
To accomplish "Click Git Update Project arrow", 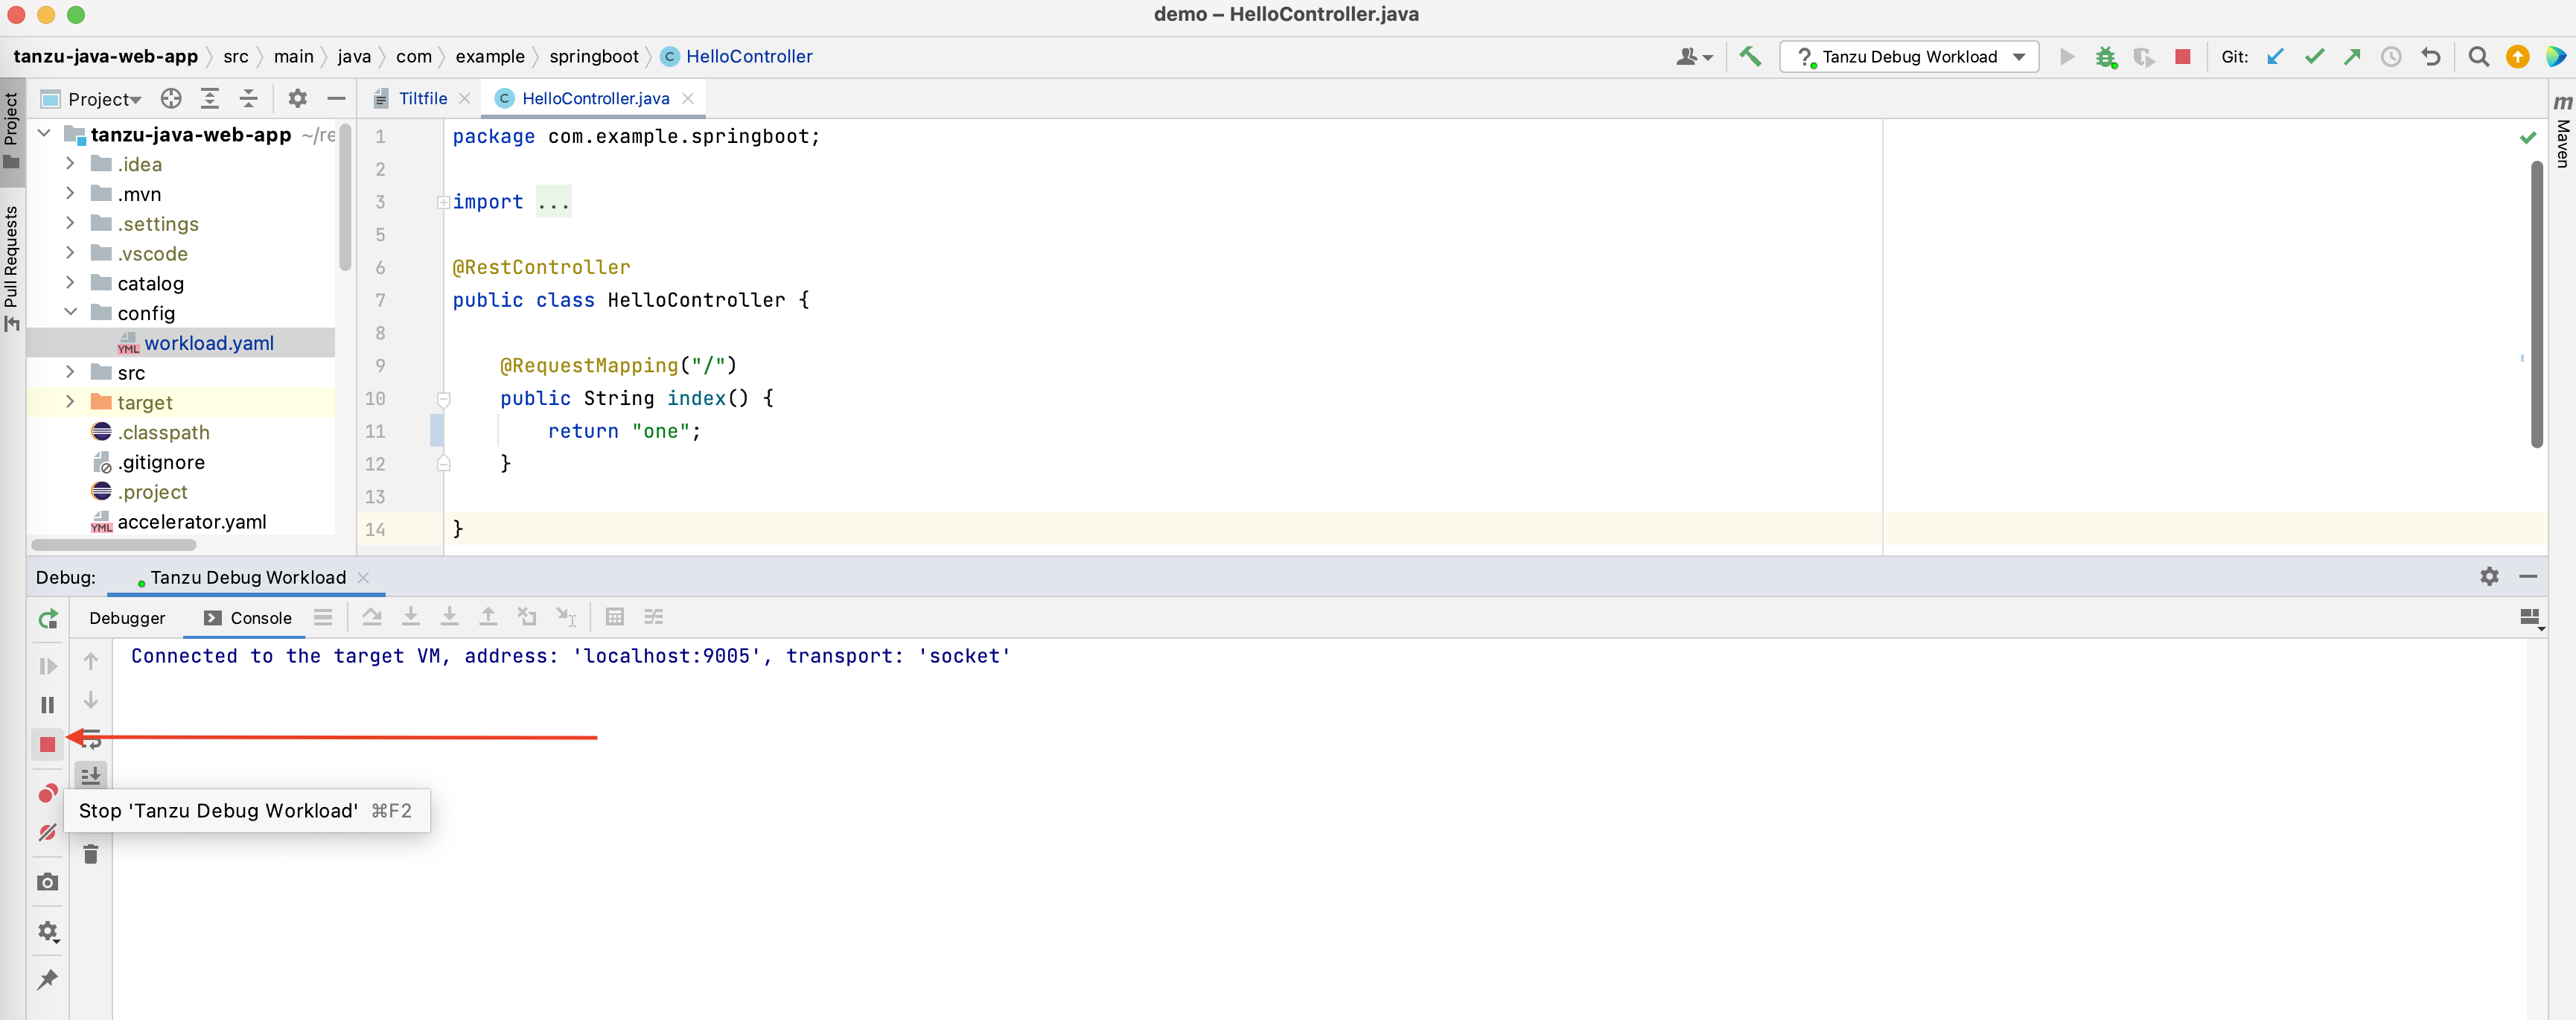I will coord(2275,57).
